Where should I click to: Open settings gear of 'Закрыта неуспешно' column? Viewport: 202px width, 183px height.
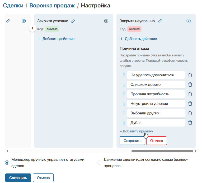pos(189,21)
